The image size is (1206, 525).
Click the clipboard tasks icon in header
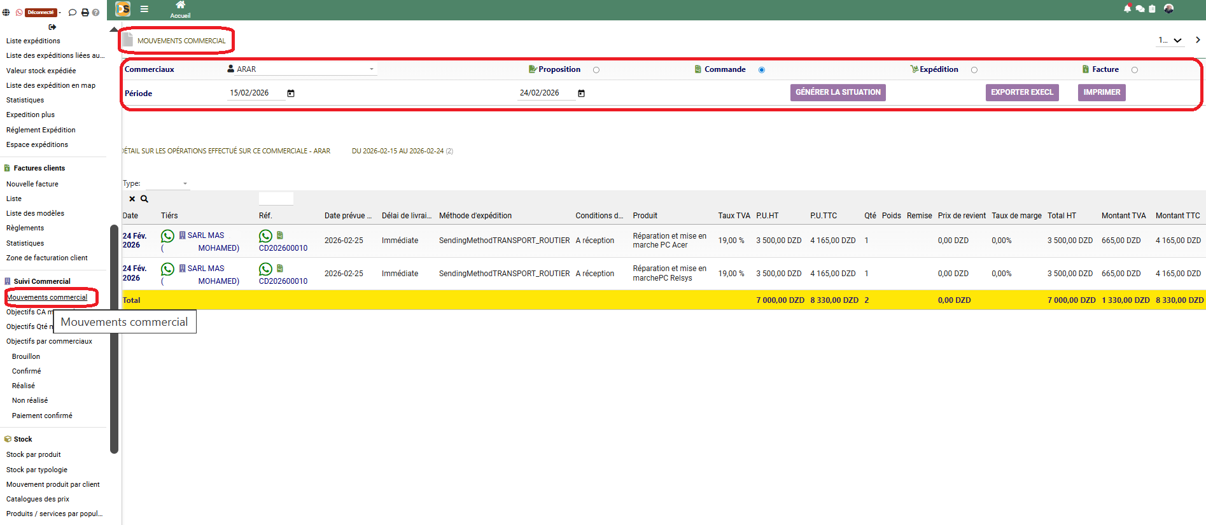point(1152,9)
